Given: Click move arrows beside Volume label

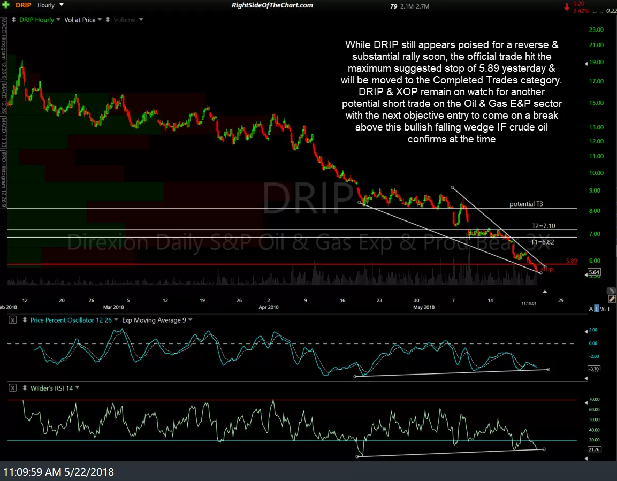Looking at the screenshot, I should (x=108, y=20).
